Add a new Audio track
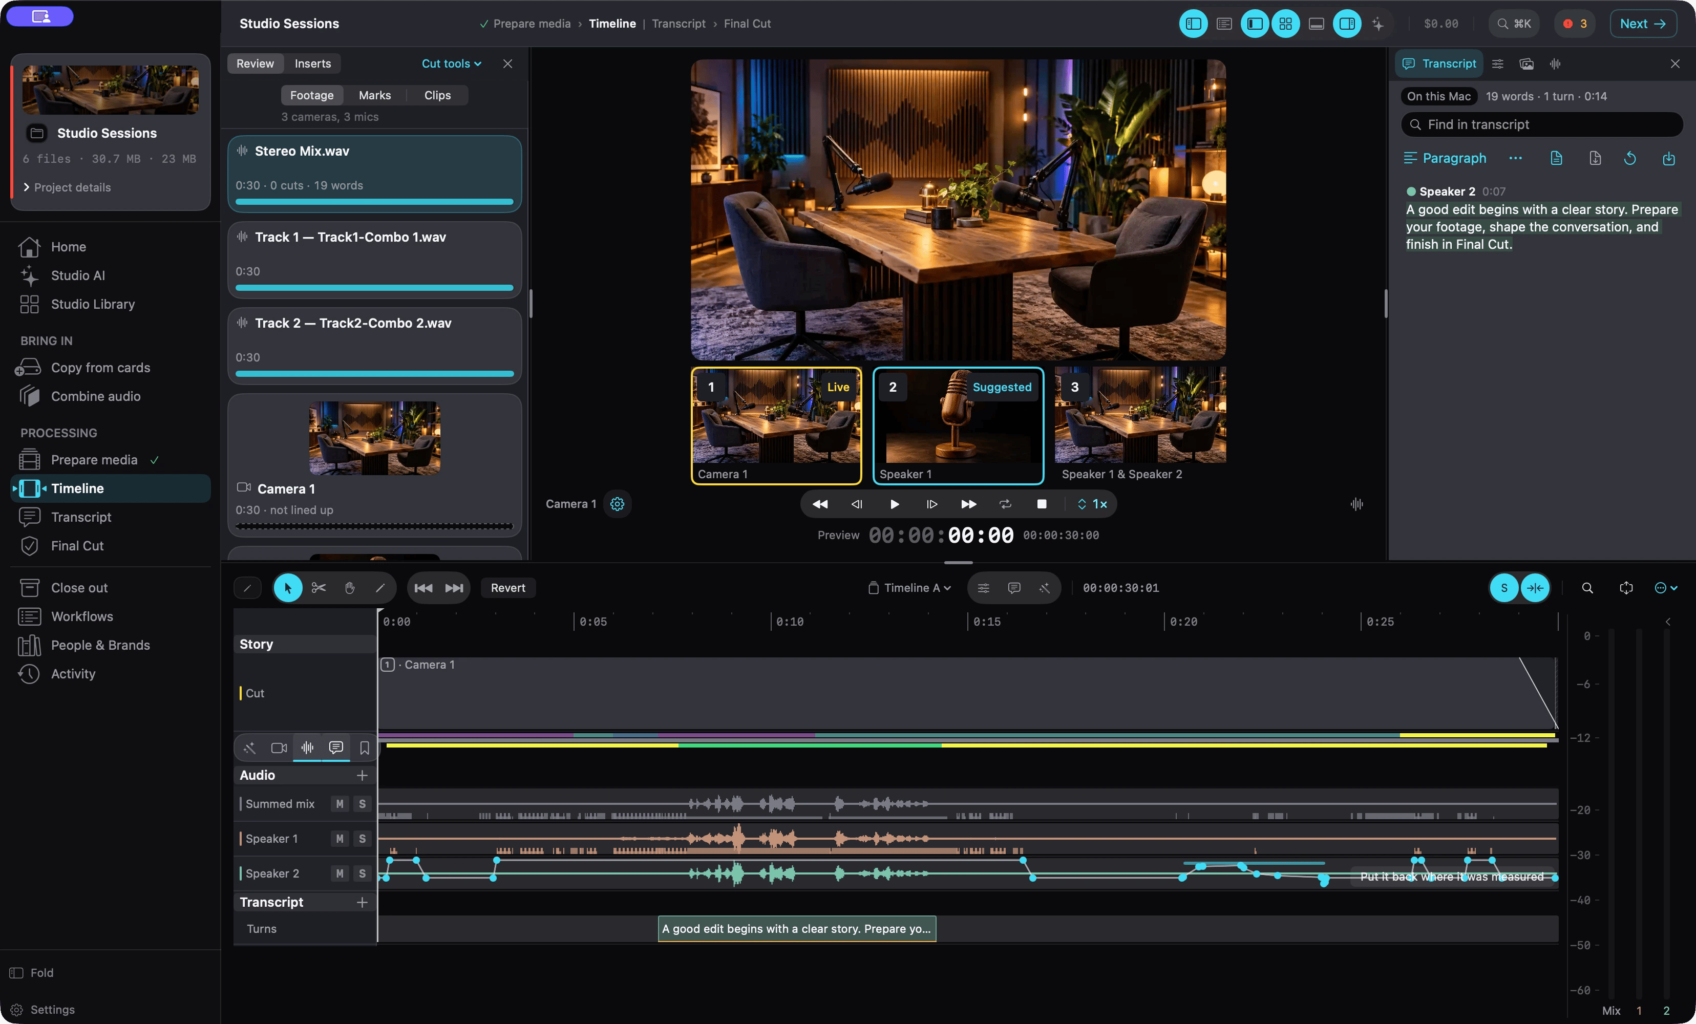 coord(362,776)
